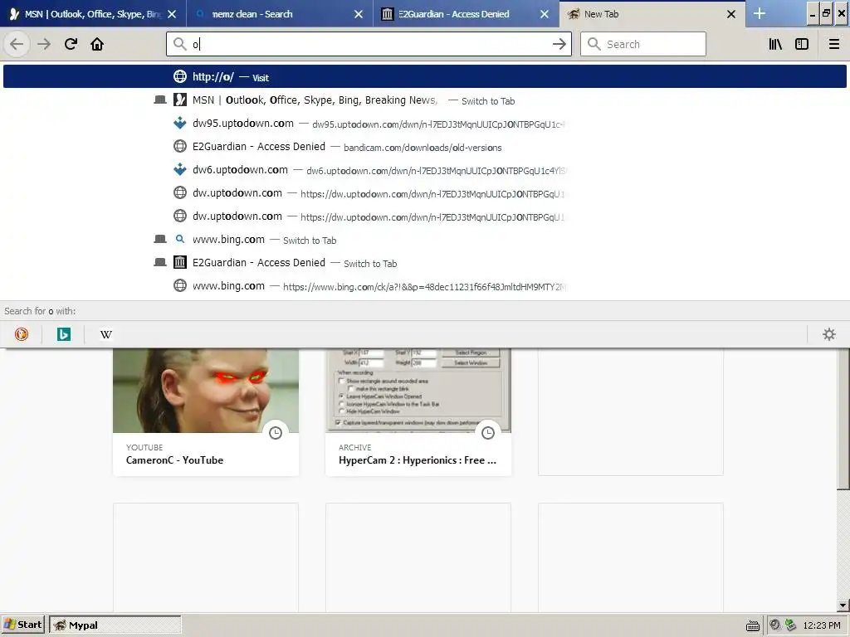Screen dimensions: 850x637
Task: Open the hamburger application menu
Action: coord(833,44)
